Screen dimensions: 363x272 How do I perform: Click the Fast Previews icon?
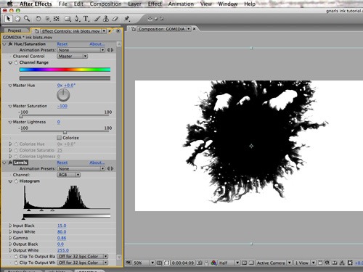coord(327,263)
